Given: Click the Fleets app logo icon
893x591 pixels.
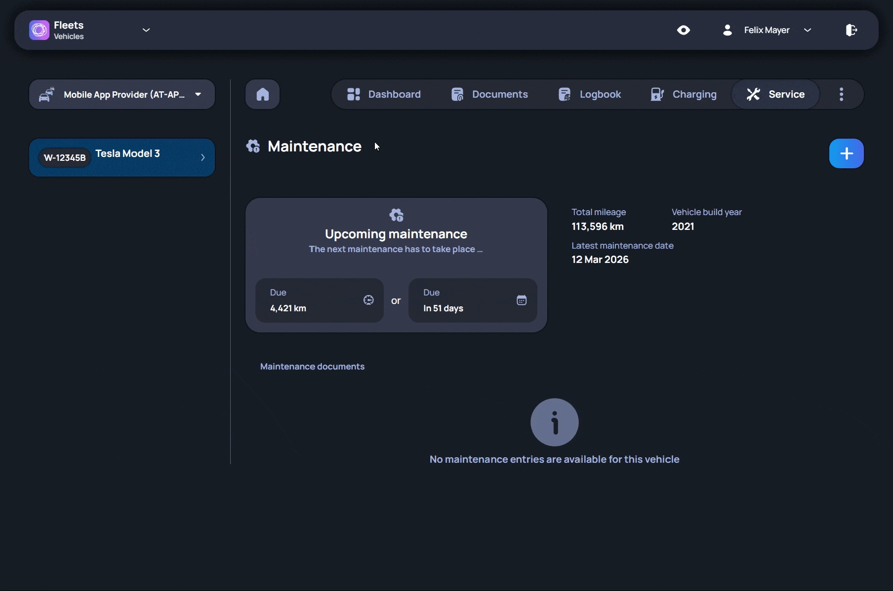Looking at the screenshot, I should tap(39, 30).
